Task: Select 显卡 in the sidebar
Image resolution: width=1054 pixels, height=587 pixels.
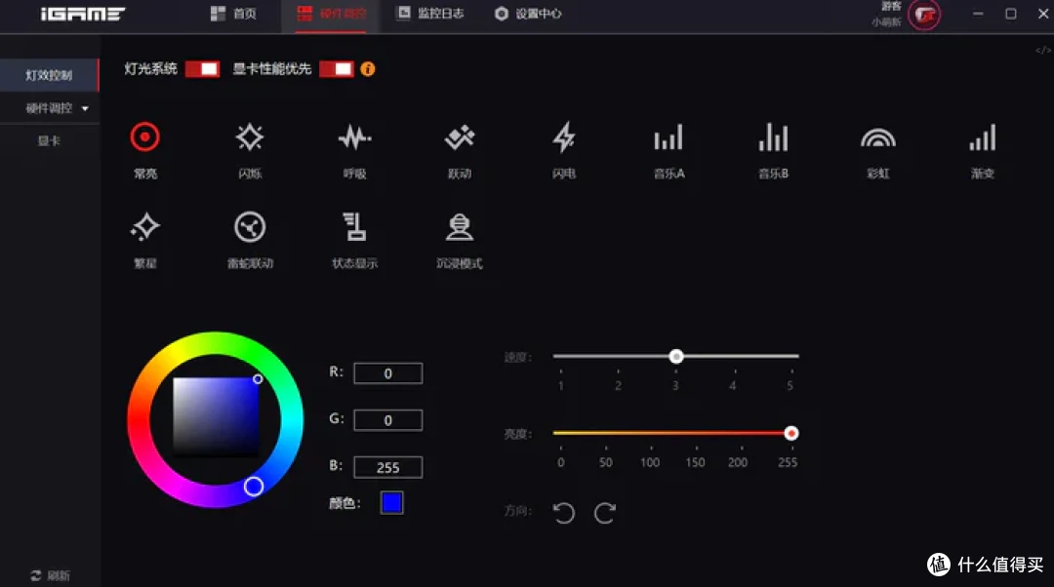Action: pyautogui.click(x=49, y=141)
